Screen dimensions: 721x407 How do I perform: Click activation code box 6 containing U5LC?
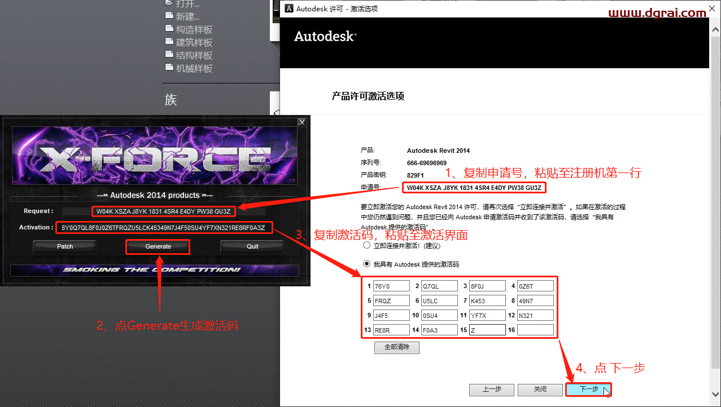click(x=439, y=300)
